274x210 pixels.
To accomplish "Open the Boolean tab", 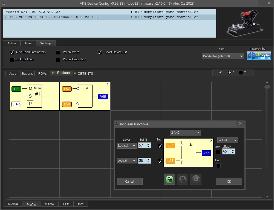I will [x=62, y=73].
